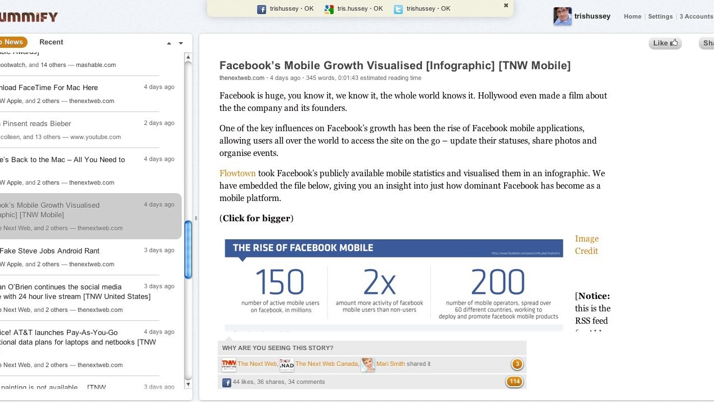Viewport: 714px width, 402px height.
Task: Click the orange 3 sharers badge
Action: [517, 364]
